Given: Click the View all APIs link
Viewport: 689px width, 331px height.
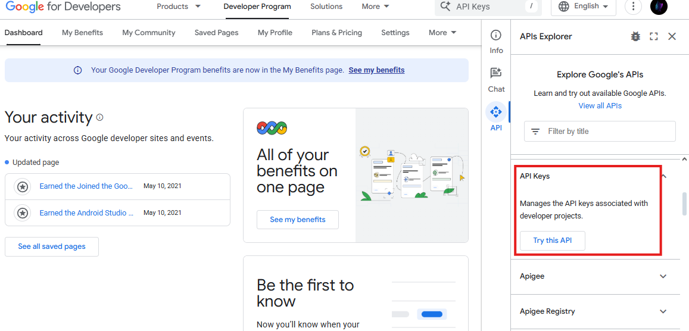Looking at the screenshot, I should point(600,106).
